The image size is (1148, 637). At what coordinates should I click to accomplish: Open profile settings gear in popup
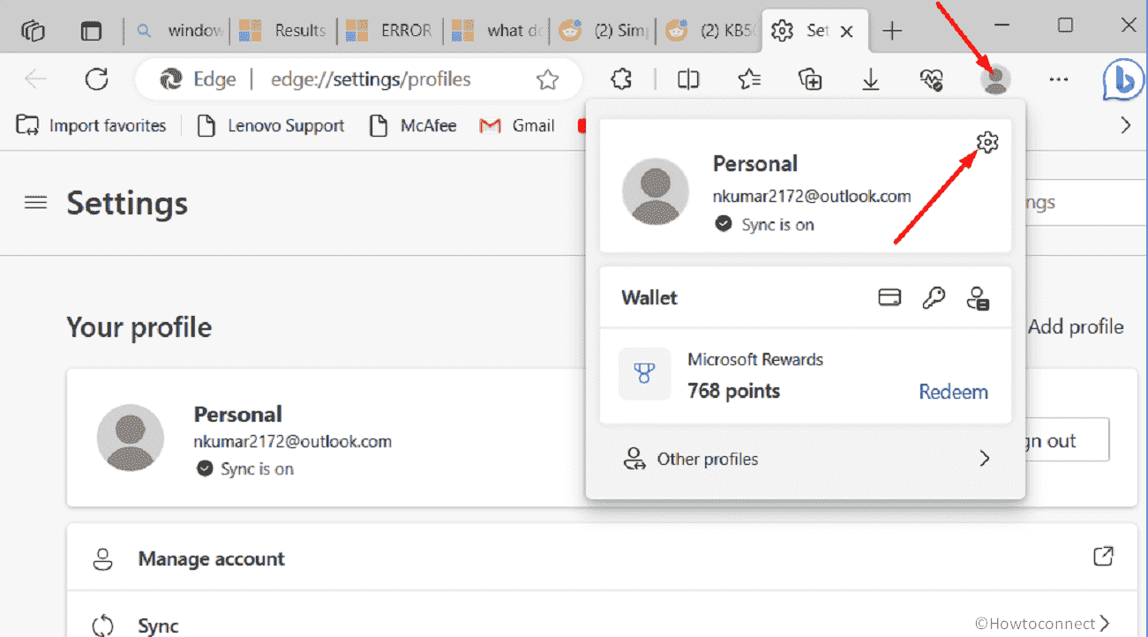tap(987, 142)
